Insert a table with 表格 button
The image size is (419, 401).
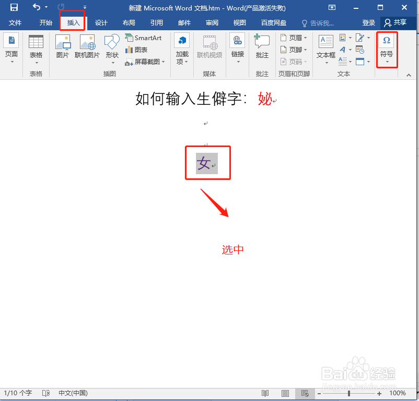36,50
